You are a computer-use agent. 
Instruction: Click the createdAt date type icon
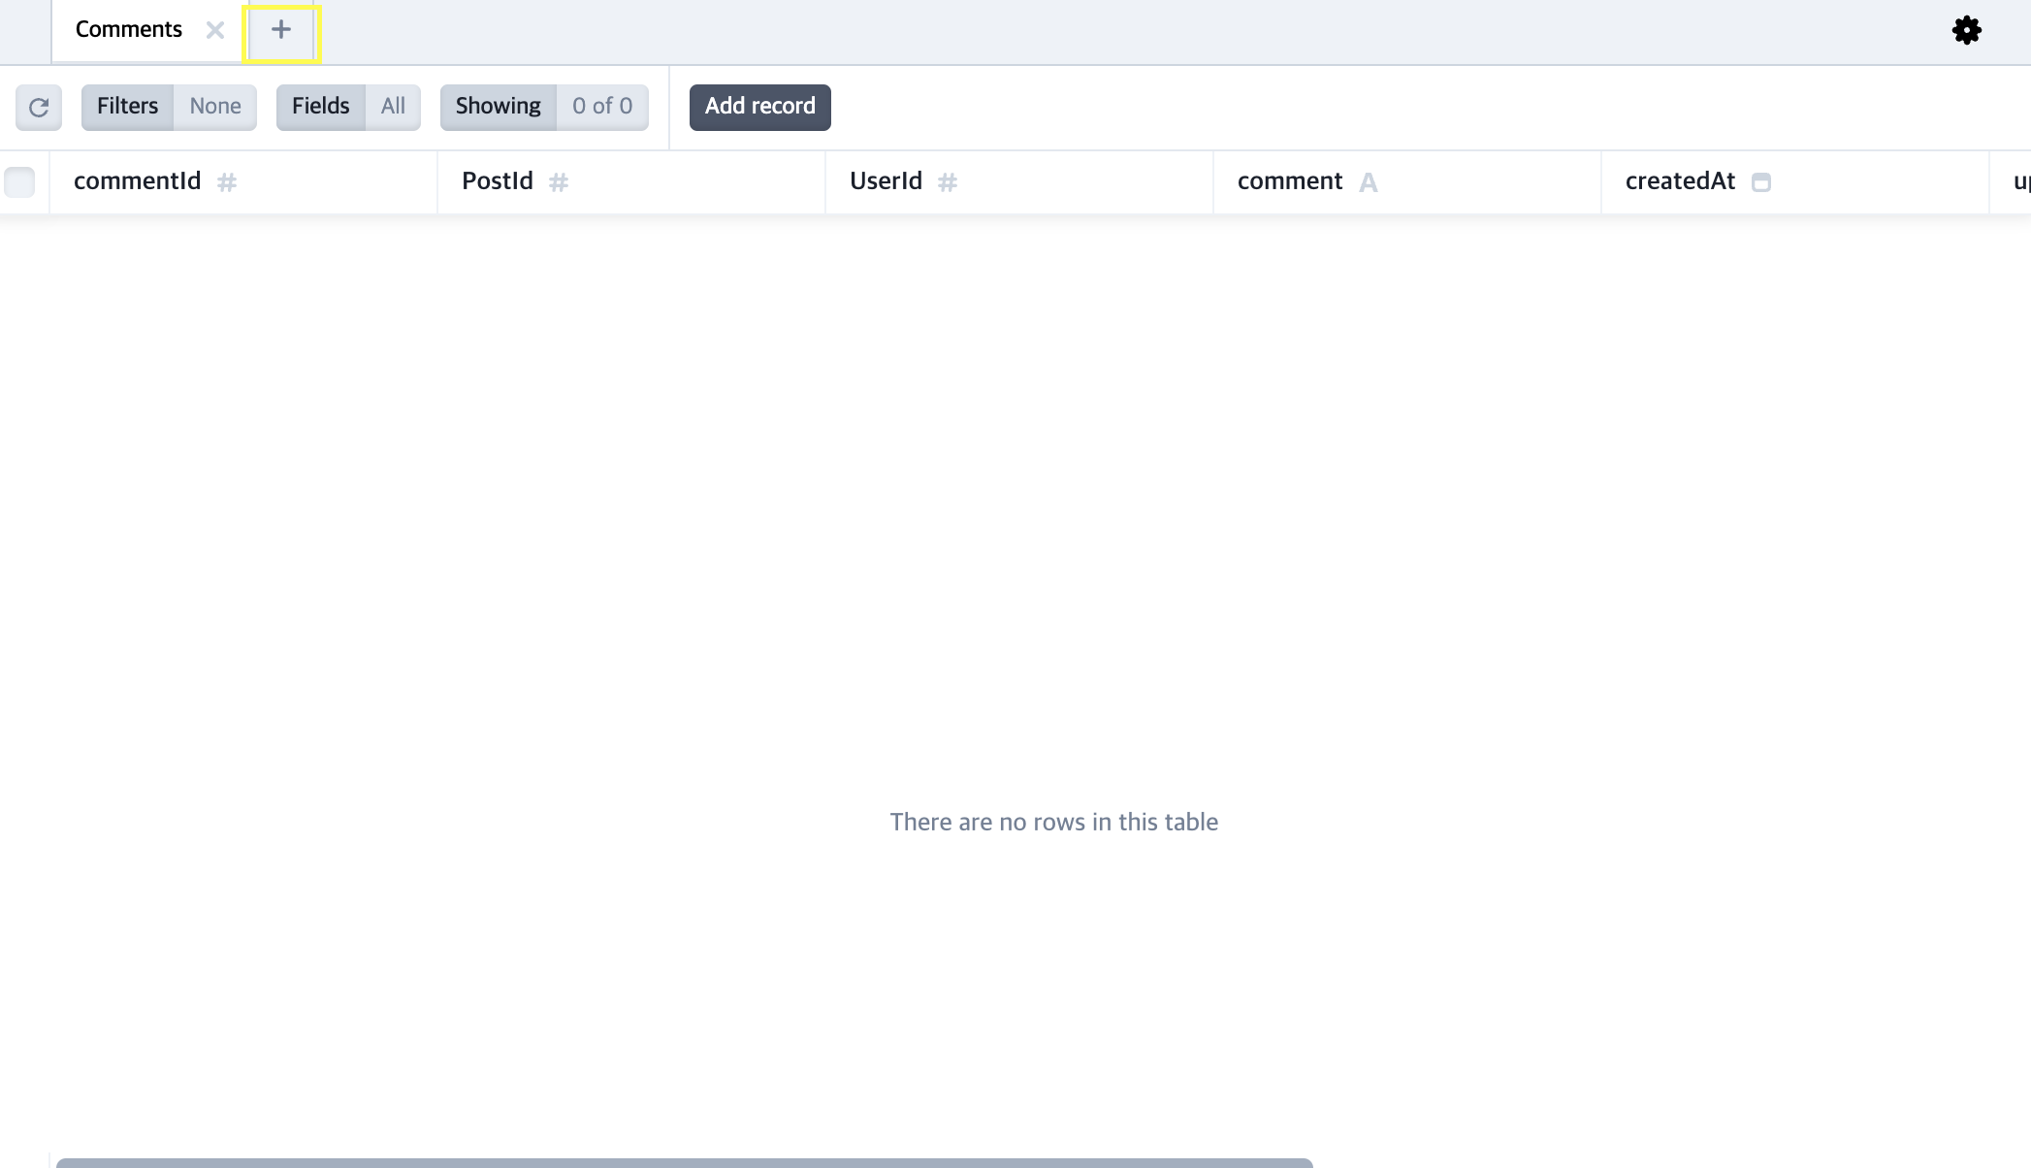[x=1761, y=182]
